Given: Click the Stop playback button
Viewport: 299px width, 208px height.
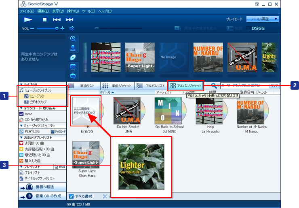Looking at the screenshot, I should (45, 19).
